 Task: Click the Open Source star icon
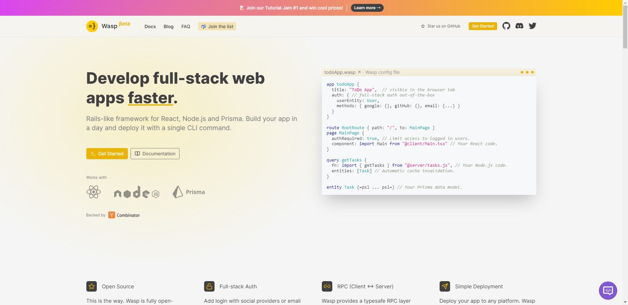coord(92,286)
